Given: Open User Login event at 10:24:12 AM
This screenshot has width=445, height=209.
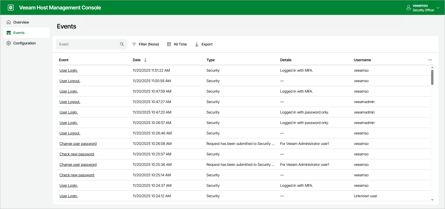Looking at the screenshot, I should coord(68,196).
